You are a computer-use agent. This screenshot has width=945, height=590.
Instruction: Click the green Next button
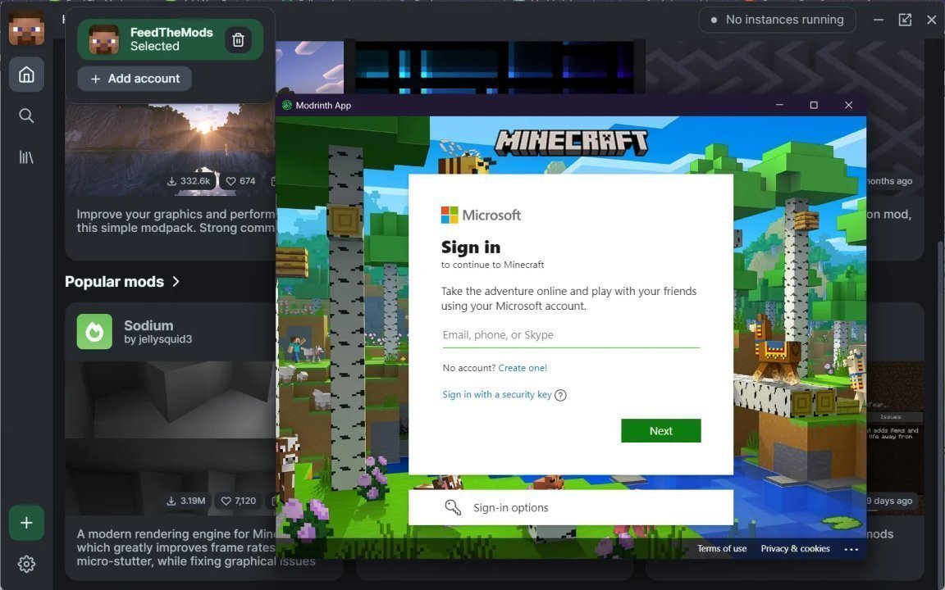(661, 431)
